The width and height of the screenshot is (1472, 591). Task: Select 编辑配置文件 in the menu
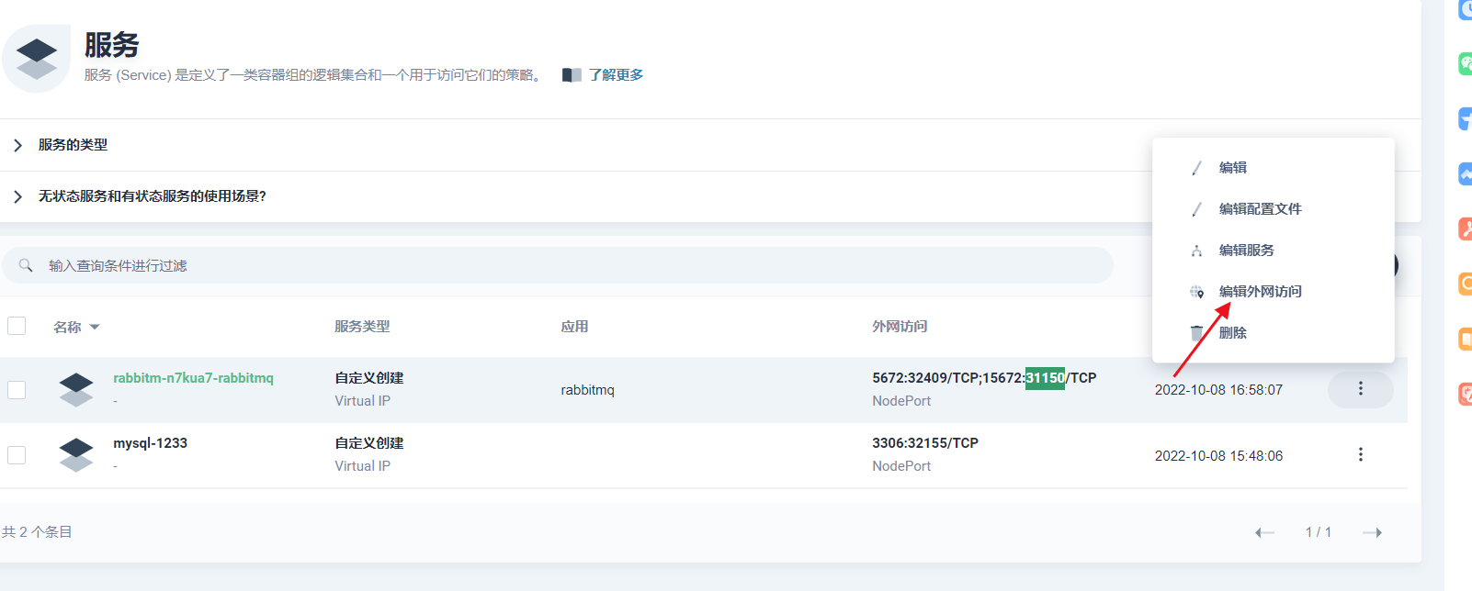click(x=1260, y=209)
